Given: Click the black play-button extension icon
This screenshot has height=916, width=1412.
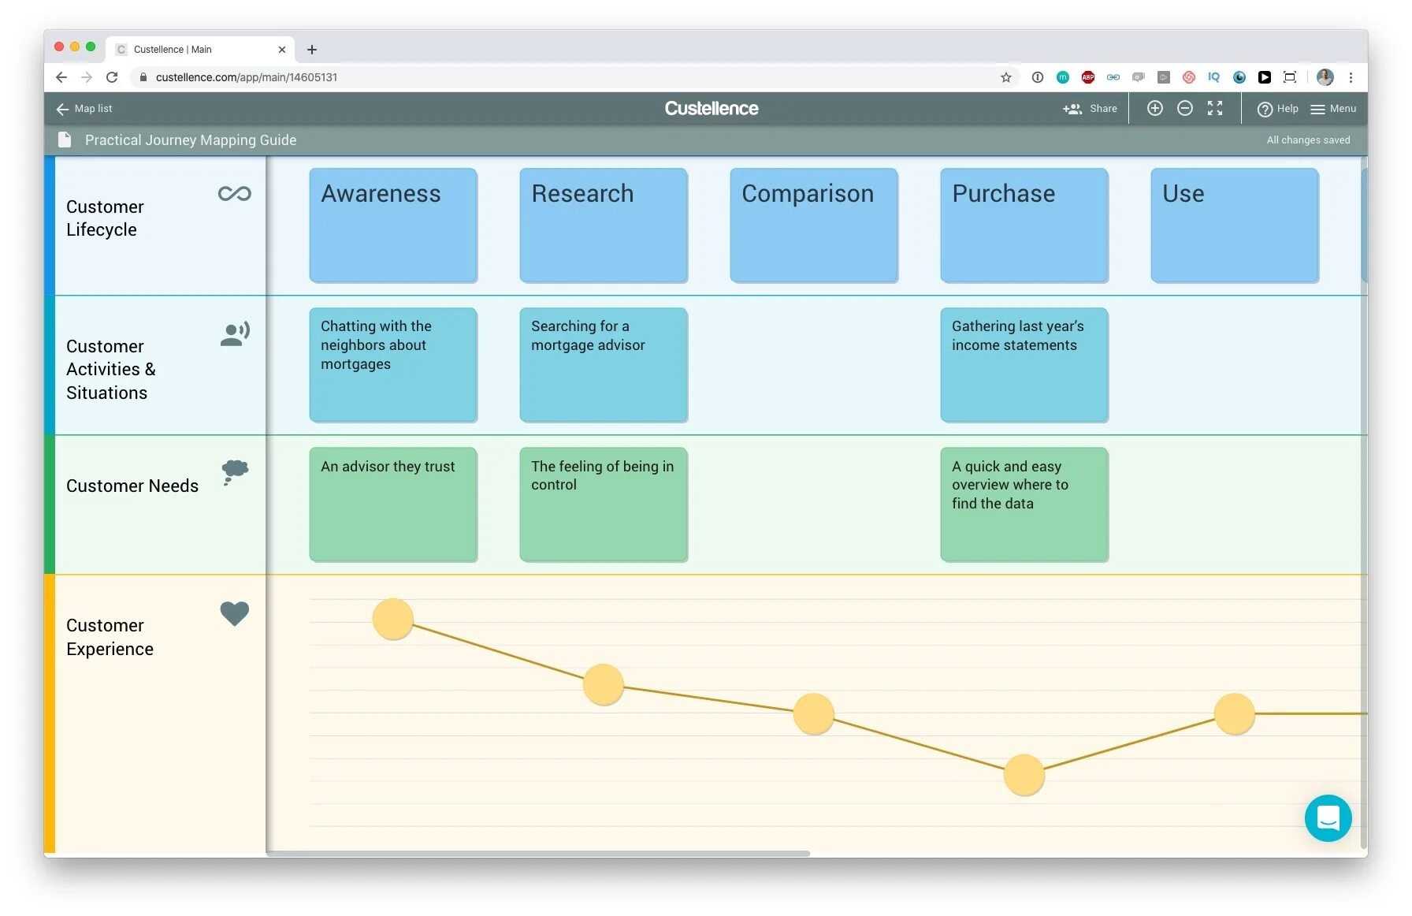Looking at the screenshot, I should pyautogui.click(x=1265, y=77).
